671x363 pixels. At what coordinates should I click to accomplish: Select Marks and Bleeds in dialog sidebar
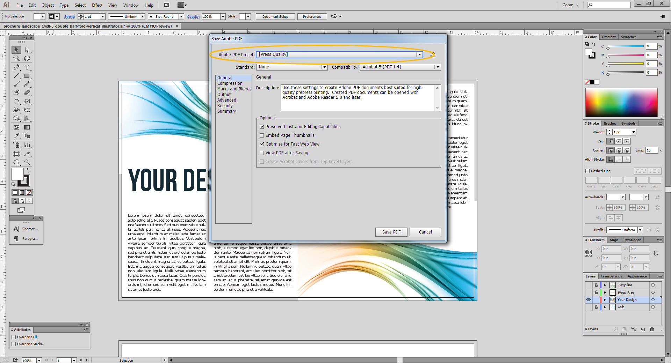tap(234, 89)
